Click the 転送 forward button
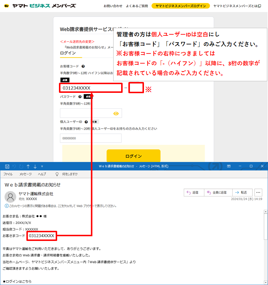Viewport: 268px width, 285px height. coord(242,193)
